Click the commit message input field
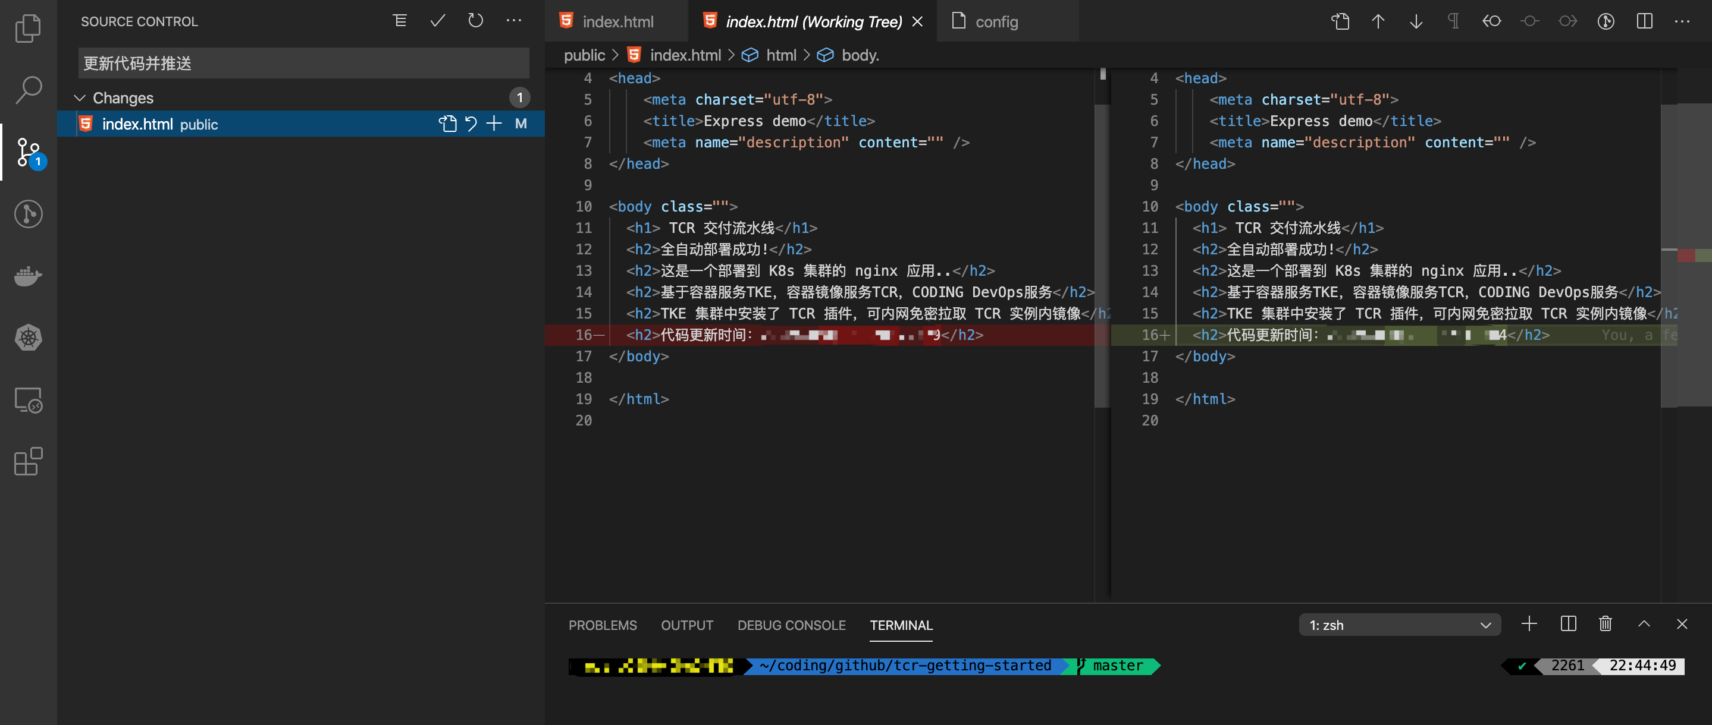Screen dimensions: 1712x725 pyautogui.click(x=303, y=63)
